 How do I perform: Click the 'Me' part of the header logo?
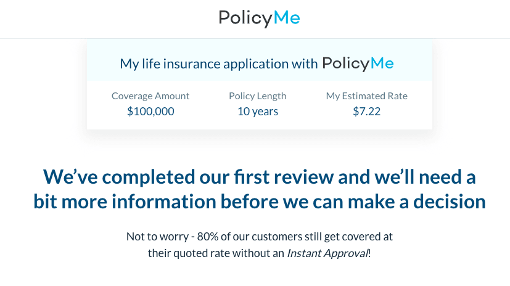coord(287,17)
